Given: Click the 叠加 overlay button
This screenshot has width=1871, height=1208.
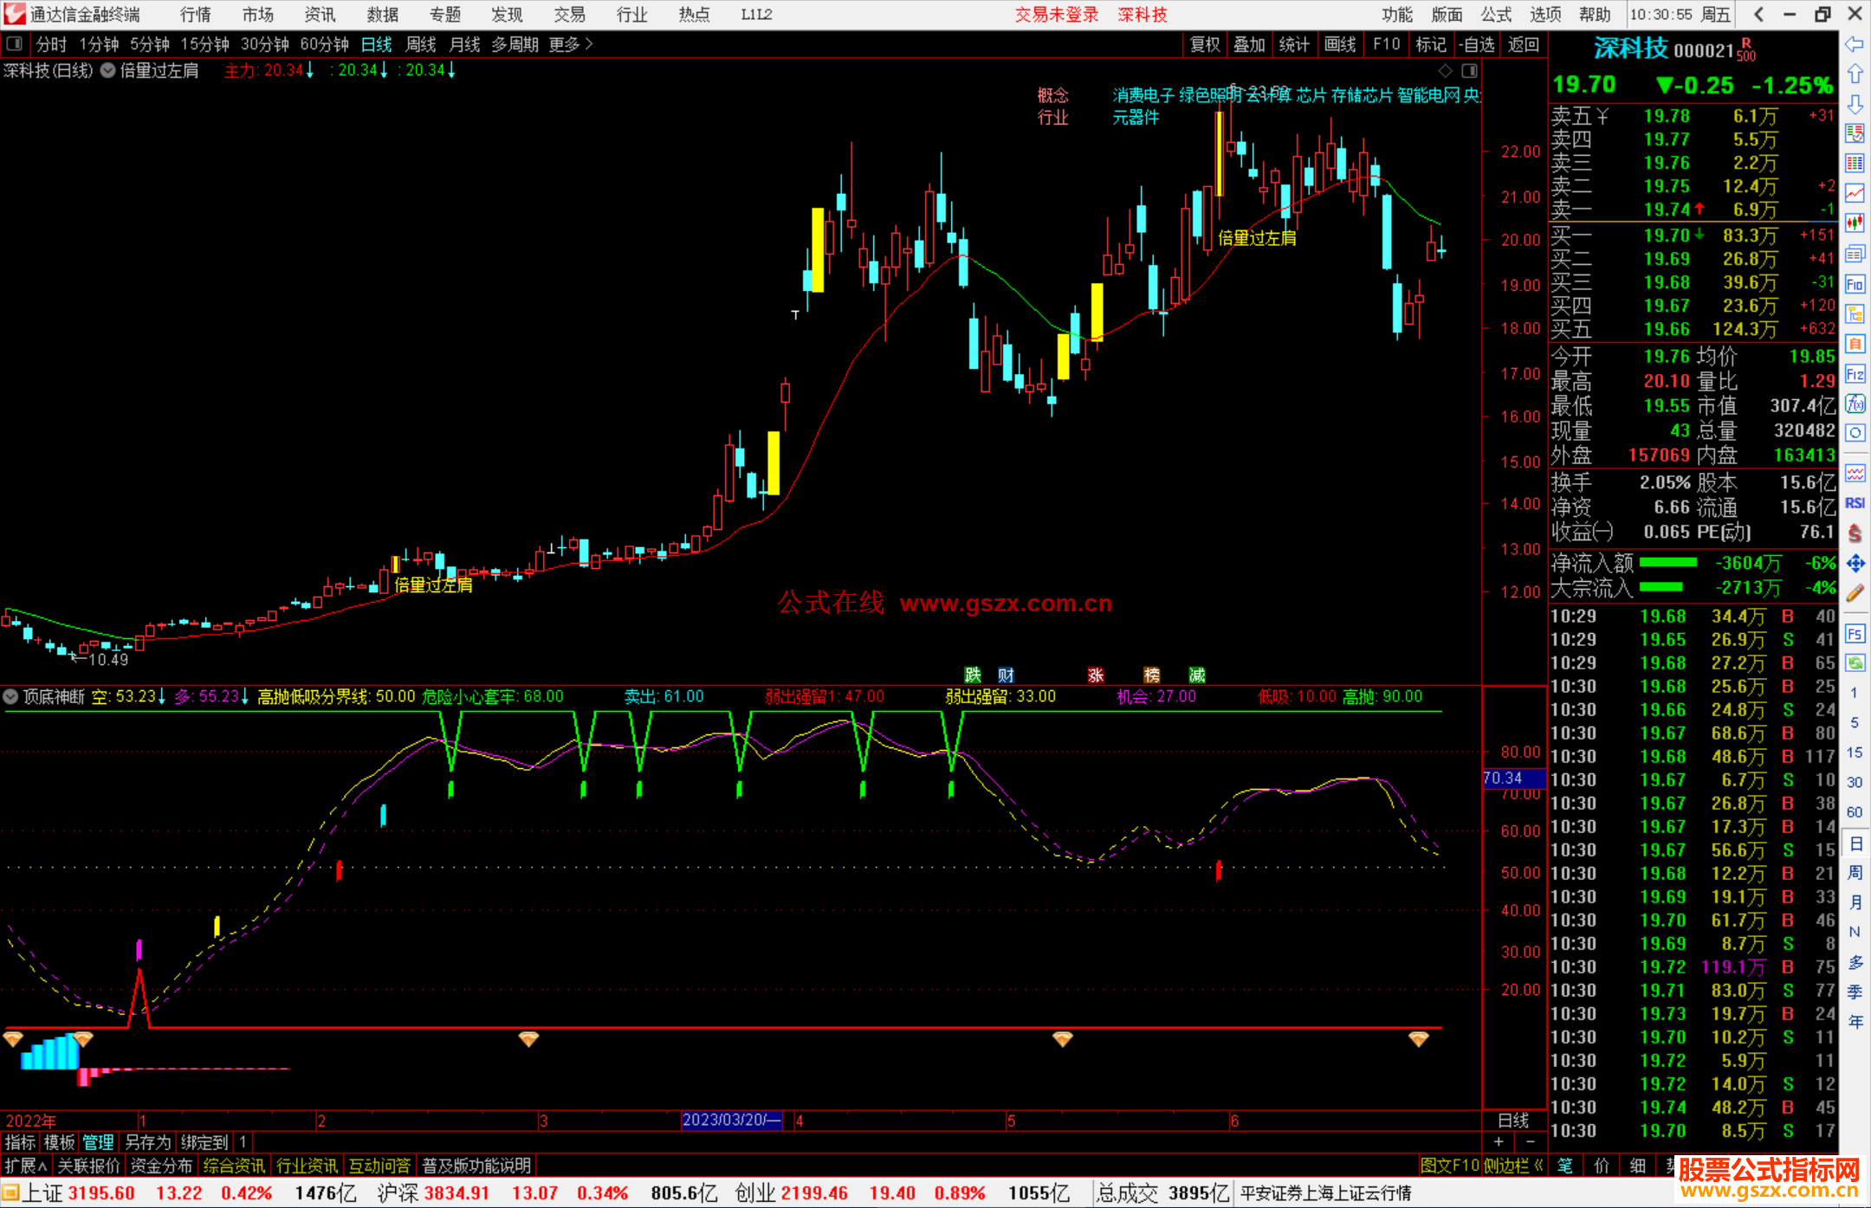Looking at the screenshot, I should [x=1249, y=44].
